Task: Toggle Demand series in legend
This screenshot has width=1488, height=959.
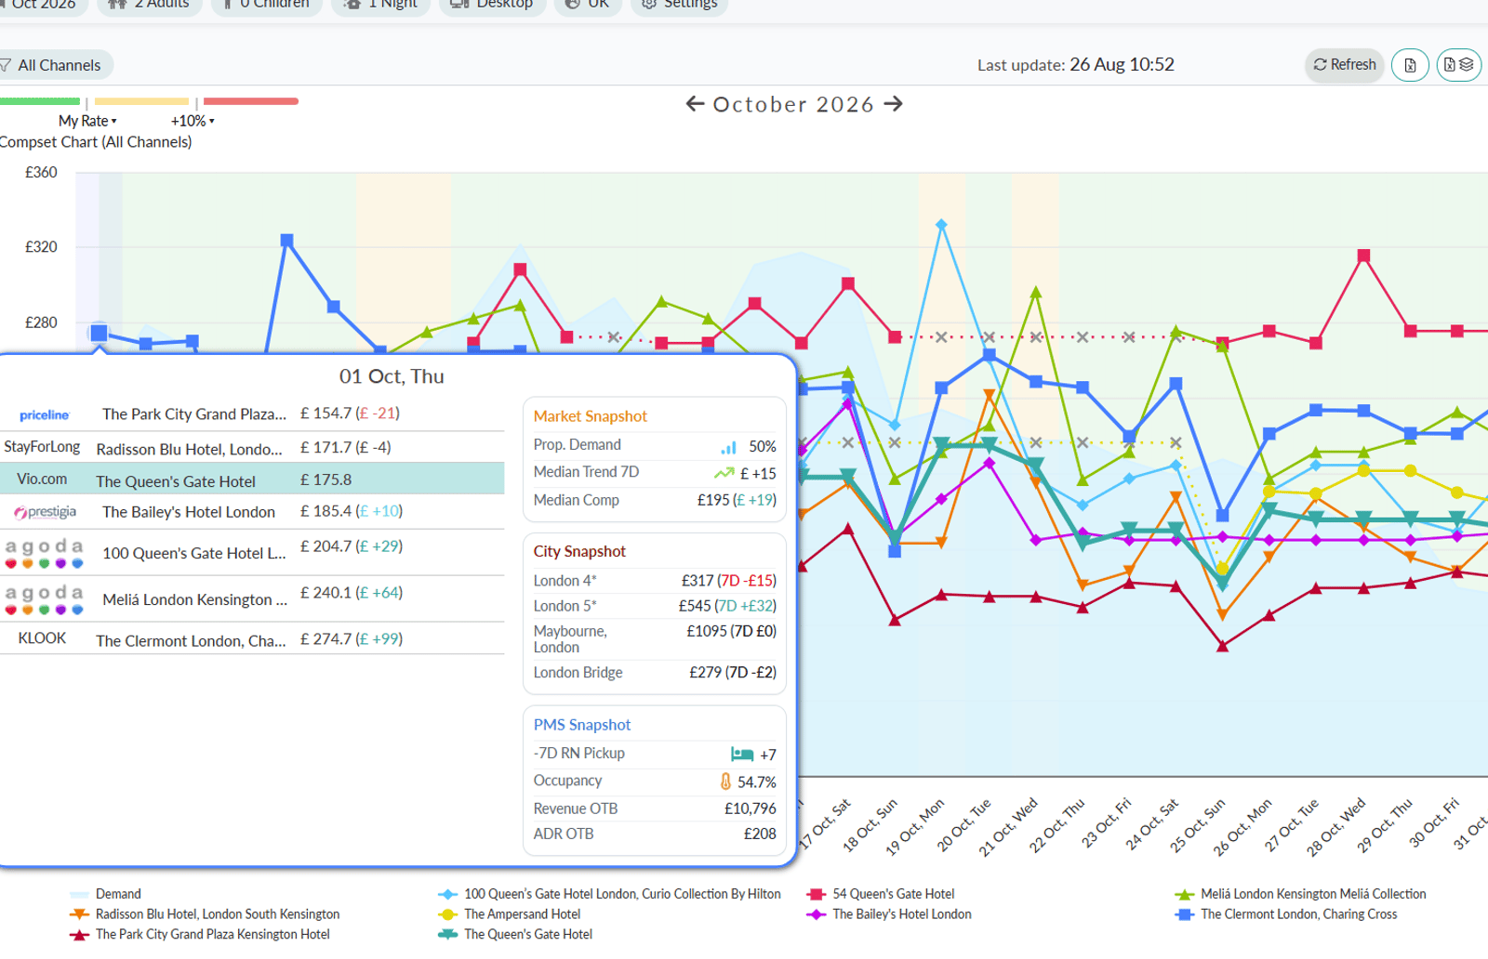Action: pyautogui.click(x=106, y=894)
